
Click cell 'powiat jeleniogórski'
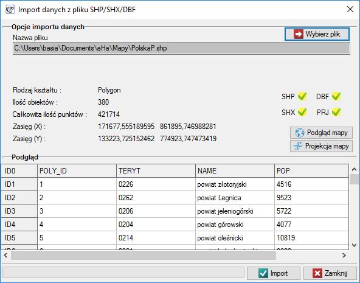pyautogui.click(x=235, y=211)
